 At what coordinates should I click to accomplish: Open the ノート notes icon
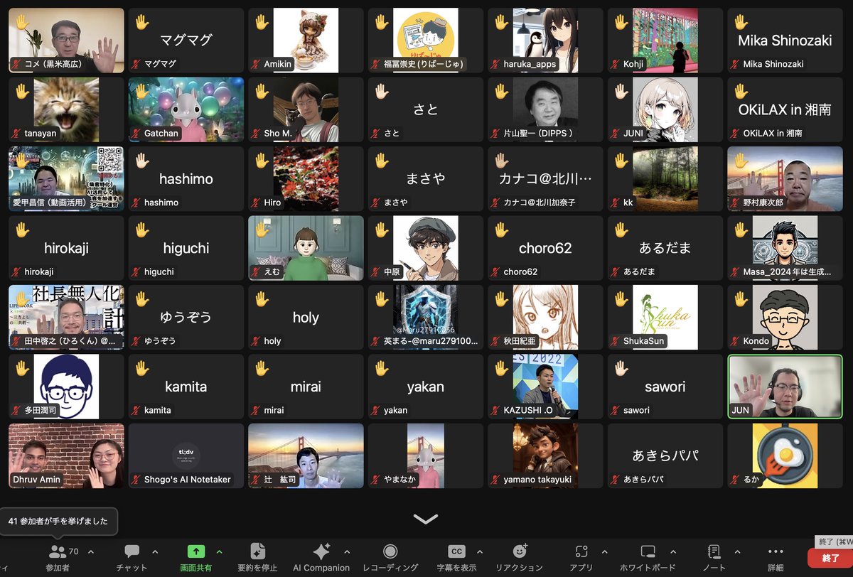click(x=714, y=551)
